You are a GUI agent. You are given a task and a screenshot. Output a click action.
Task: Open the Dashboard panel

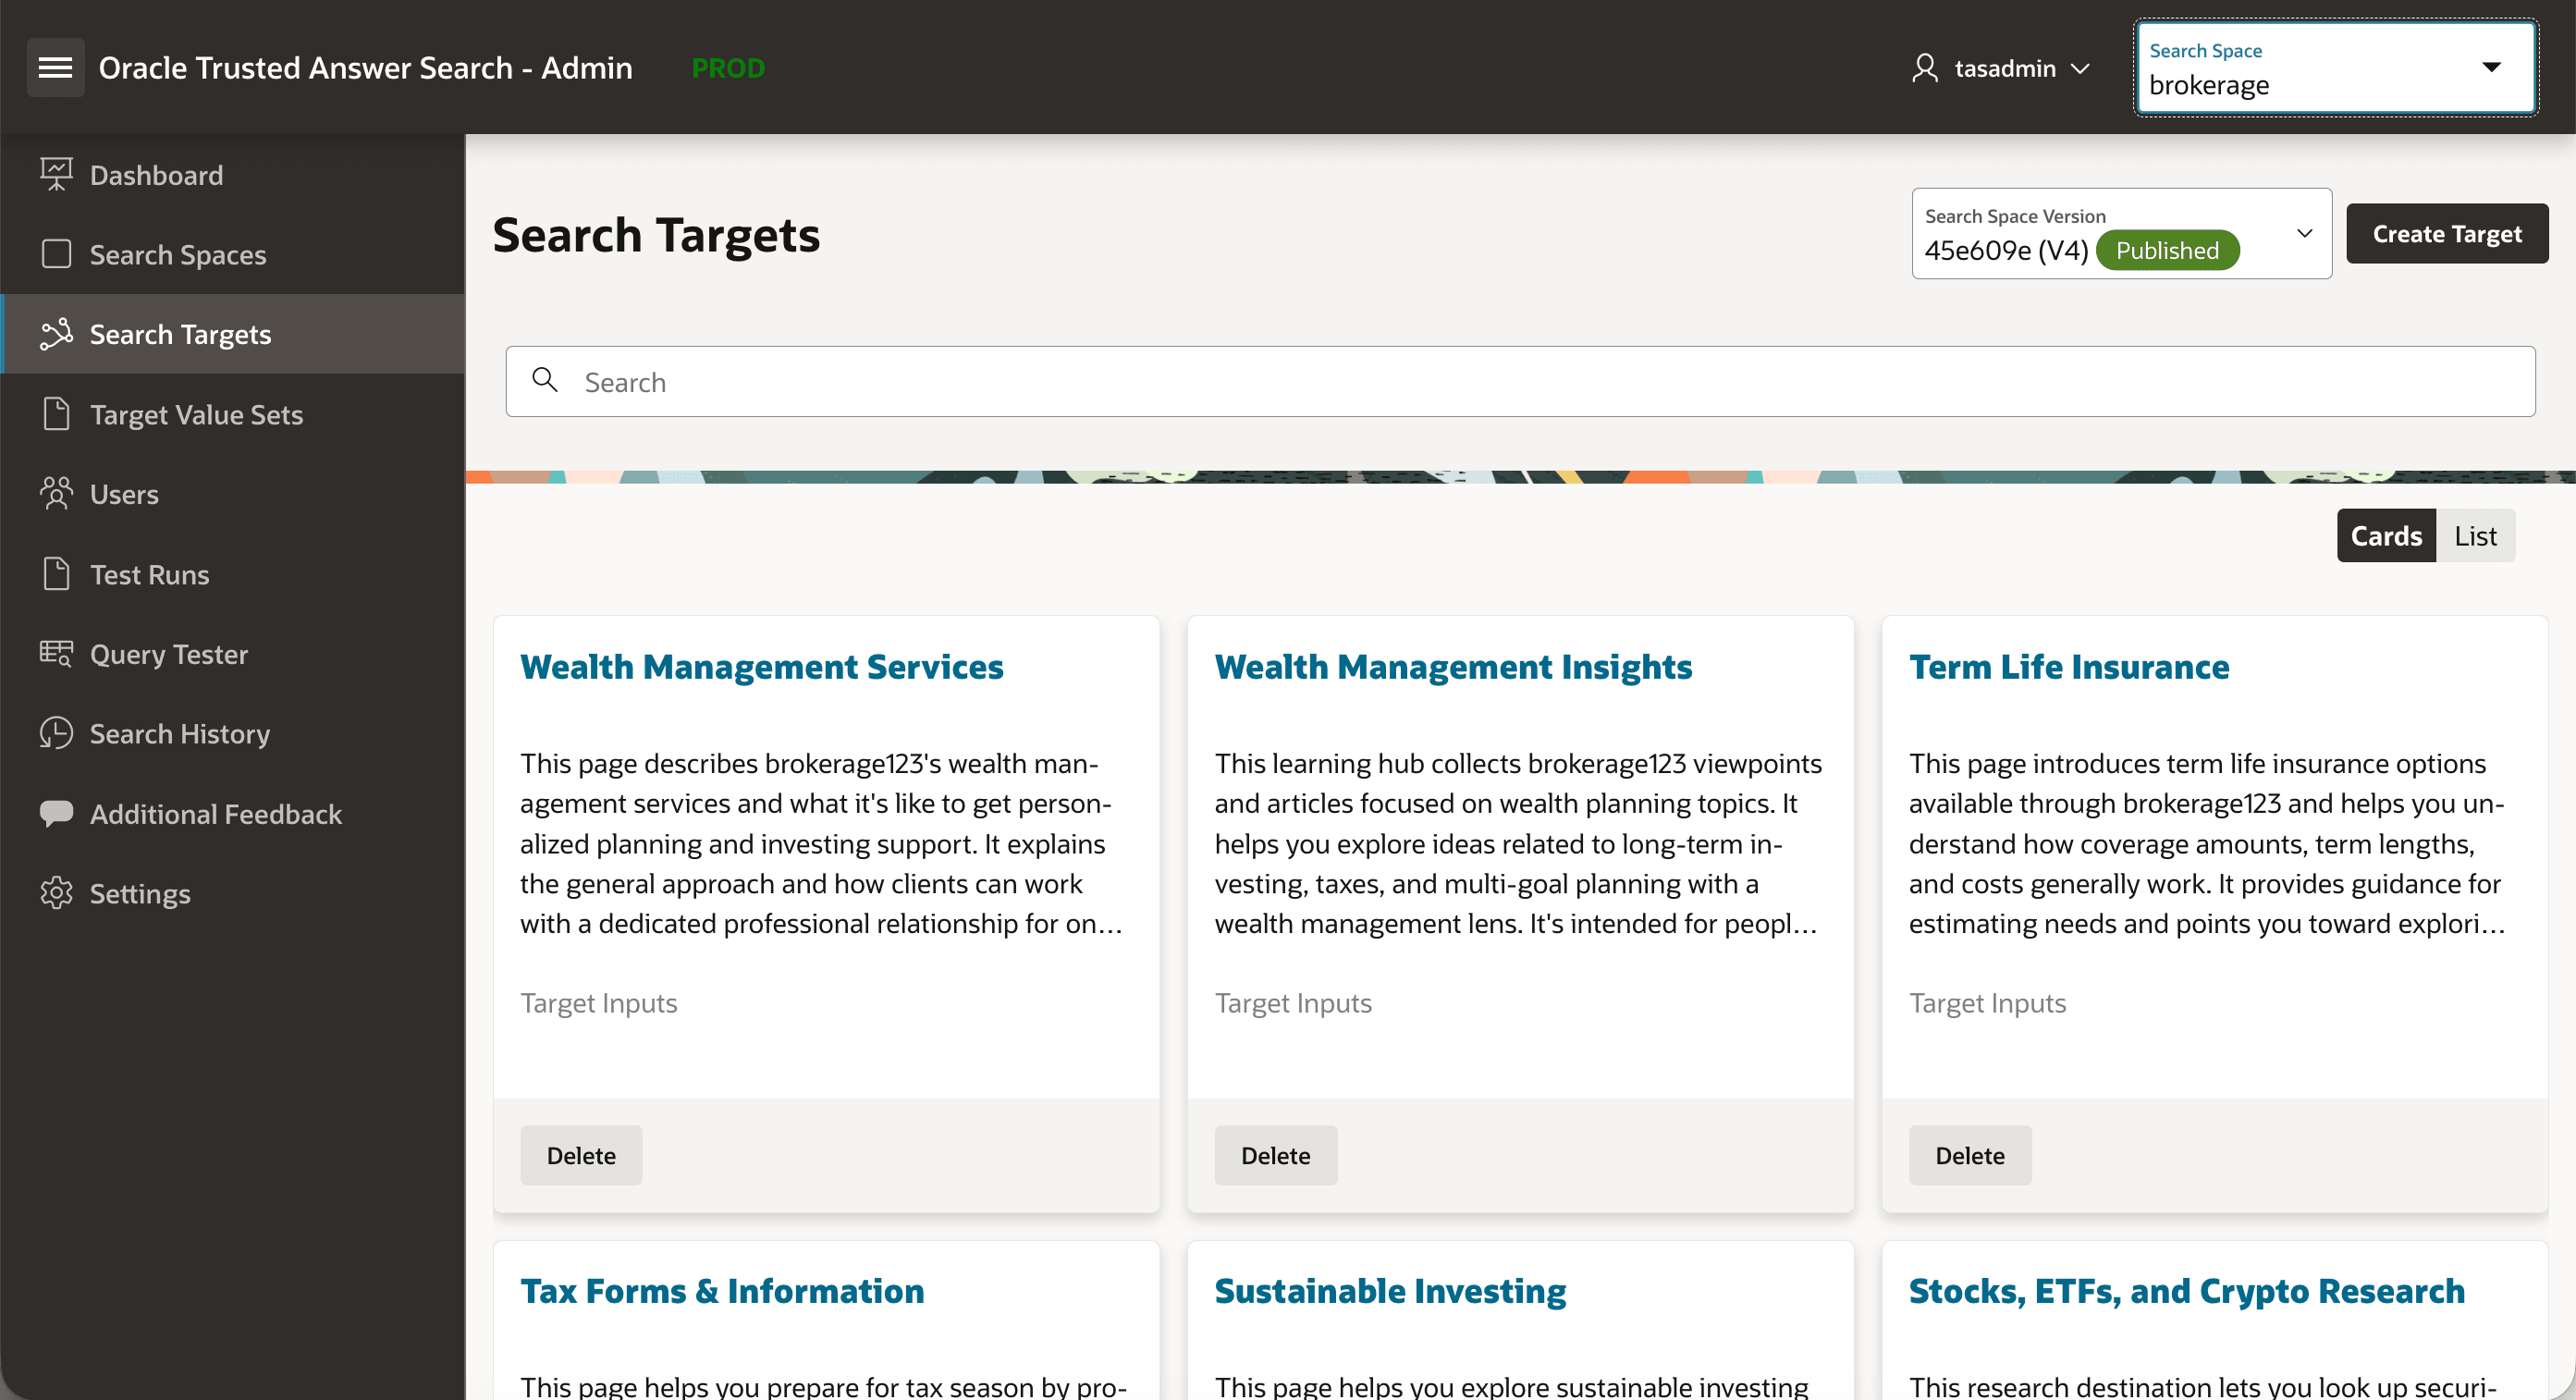(x=156, y=174)
